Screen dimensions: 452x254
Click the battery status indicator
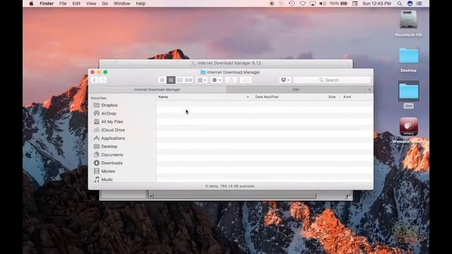pos(339,4)
